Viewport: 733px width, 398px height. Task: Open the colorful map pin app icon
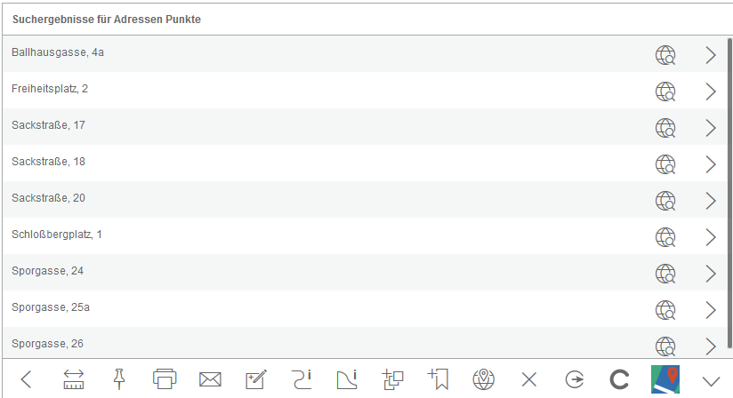click(665, 379)
